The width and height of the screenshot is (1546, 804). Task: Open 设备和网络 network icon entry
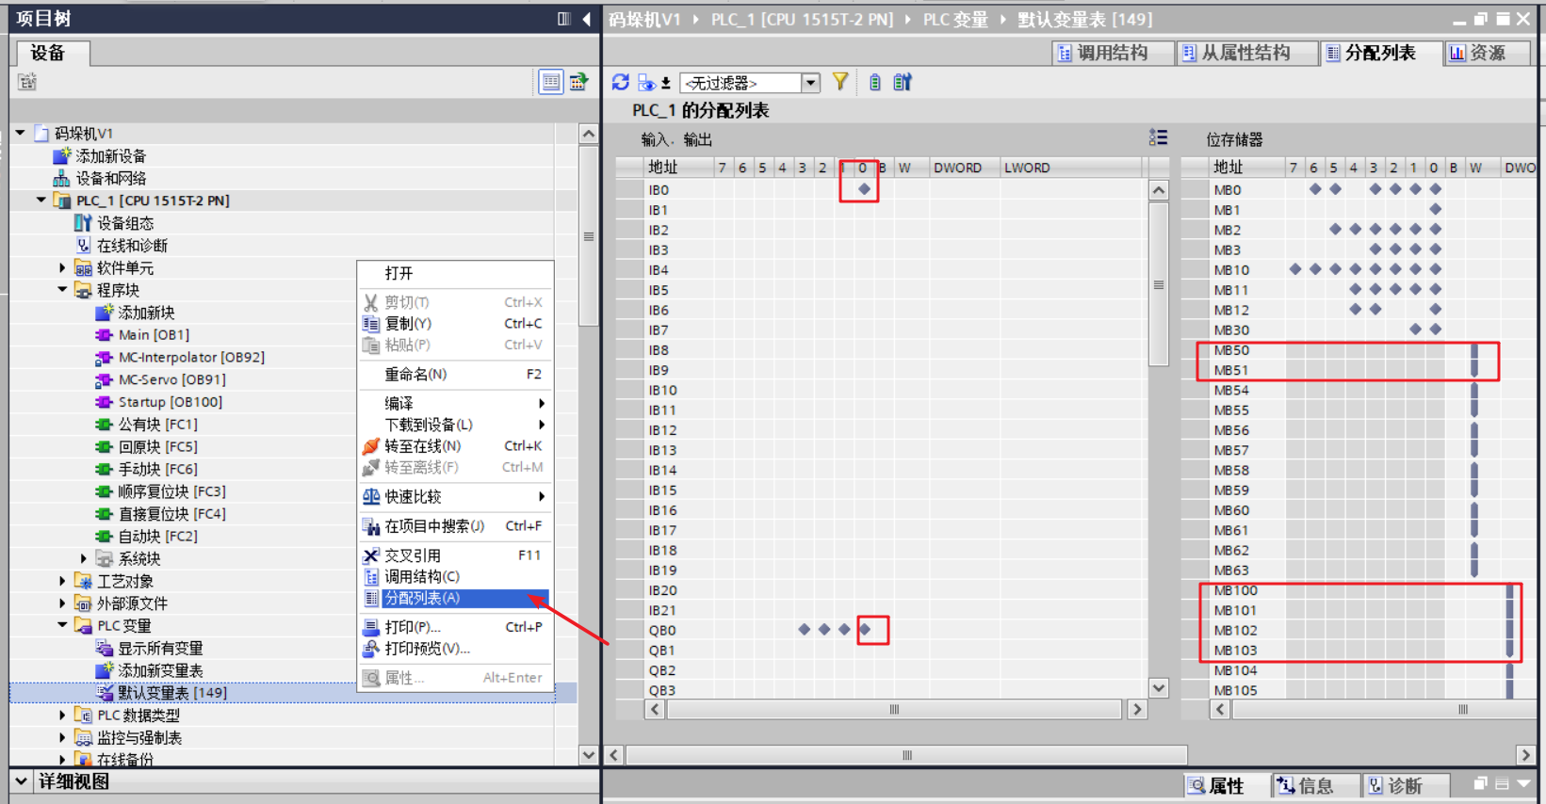click(62, 178)
